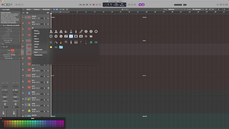This screenshot has width=229, height=129.
Task: Open the Loop Browser in toolbar
Action: [x=224, y=5]
